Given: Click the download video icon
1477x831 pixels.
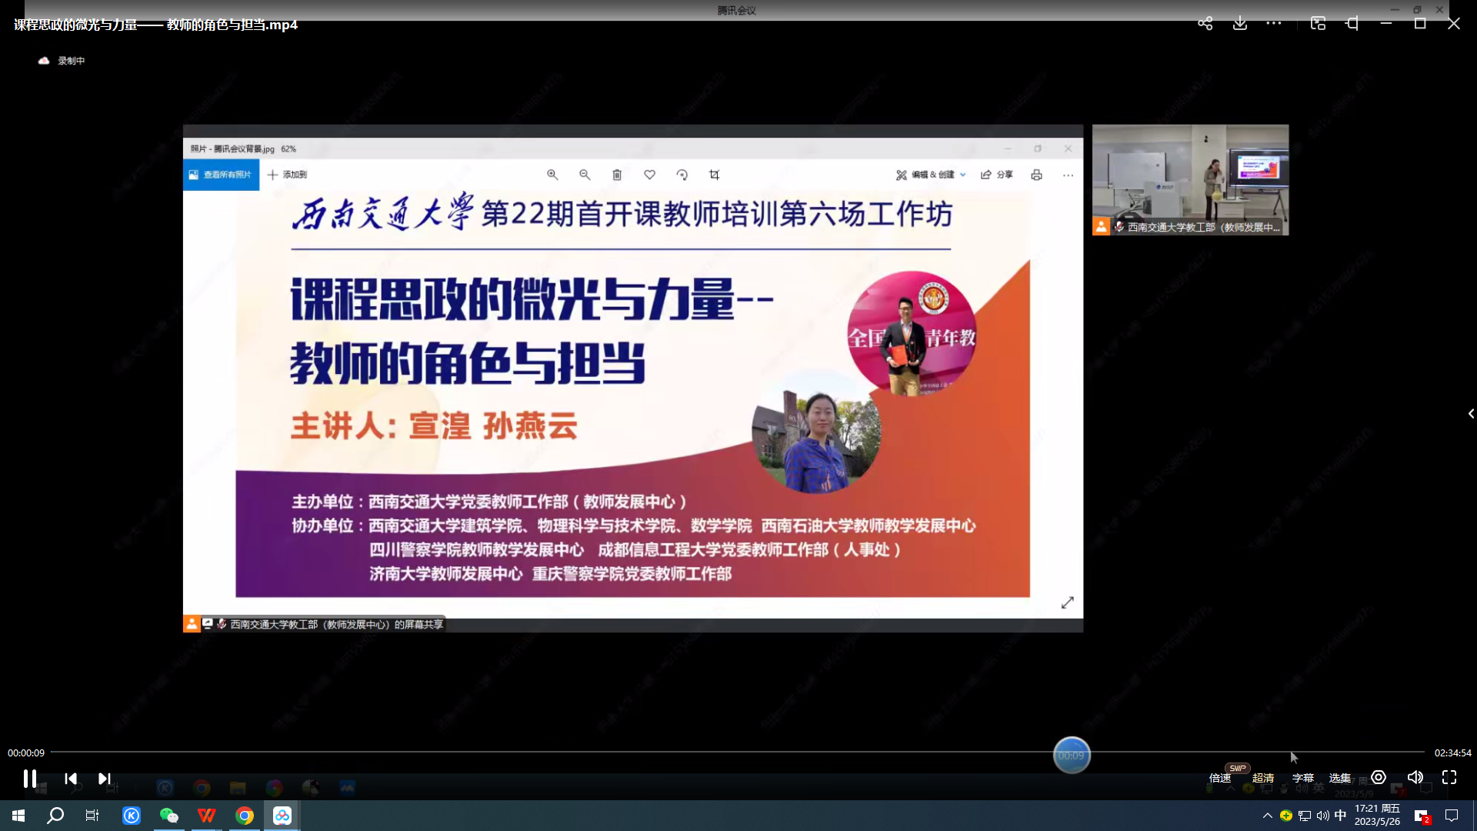Looking at the screenshot, I should (1240, 24).
